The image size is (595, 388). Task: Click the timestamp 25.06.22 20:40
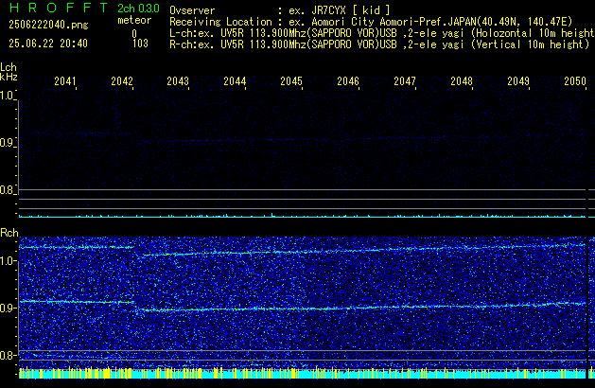click(x=48, y=44)
